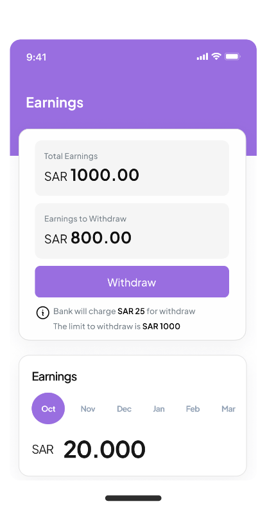Click the 9:41 clock in status bar
The width and height of the screenshot is (267, 515).
37,57
